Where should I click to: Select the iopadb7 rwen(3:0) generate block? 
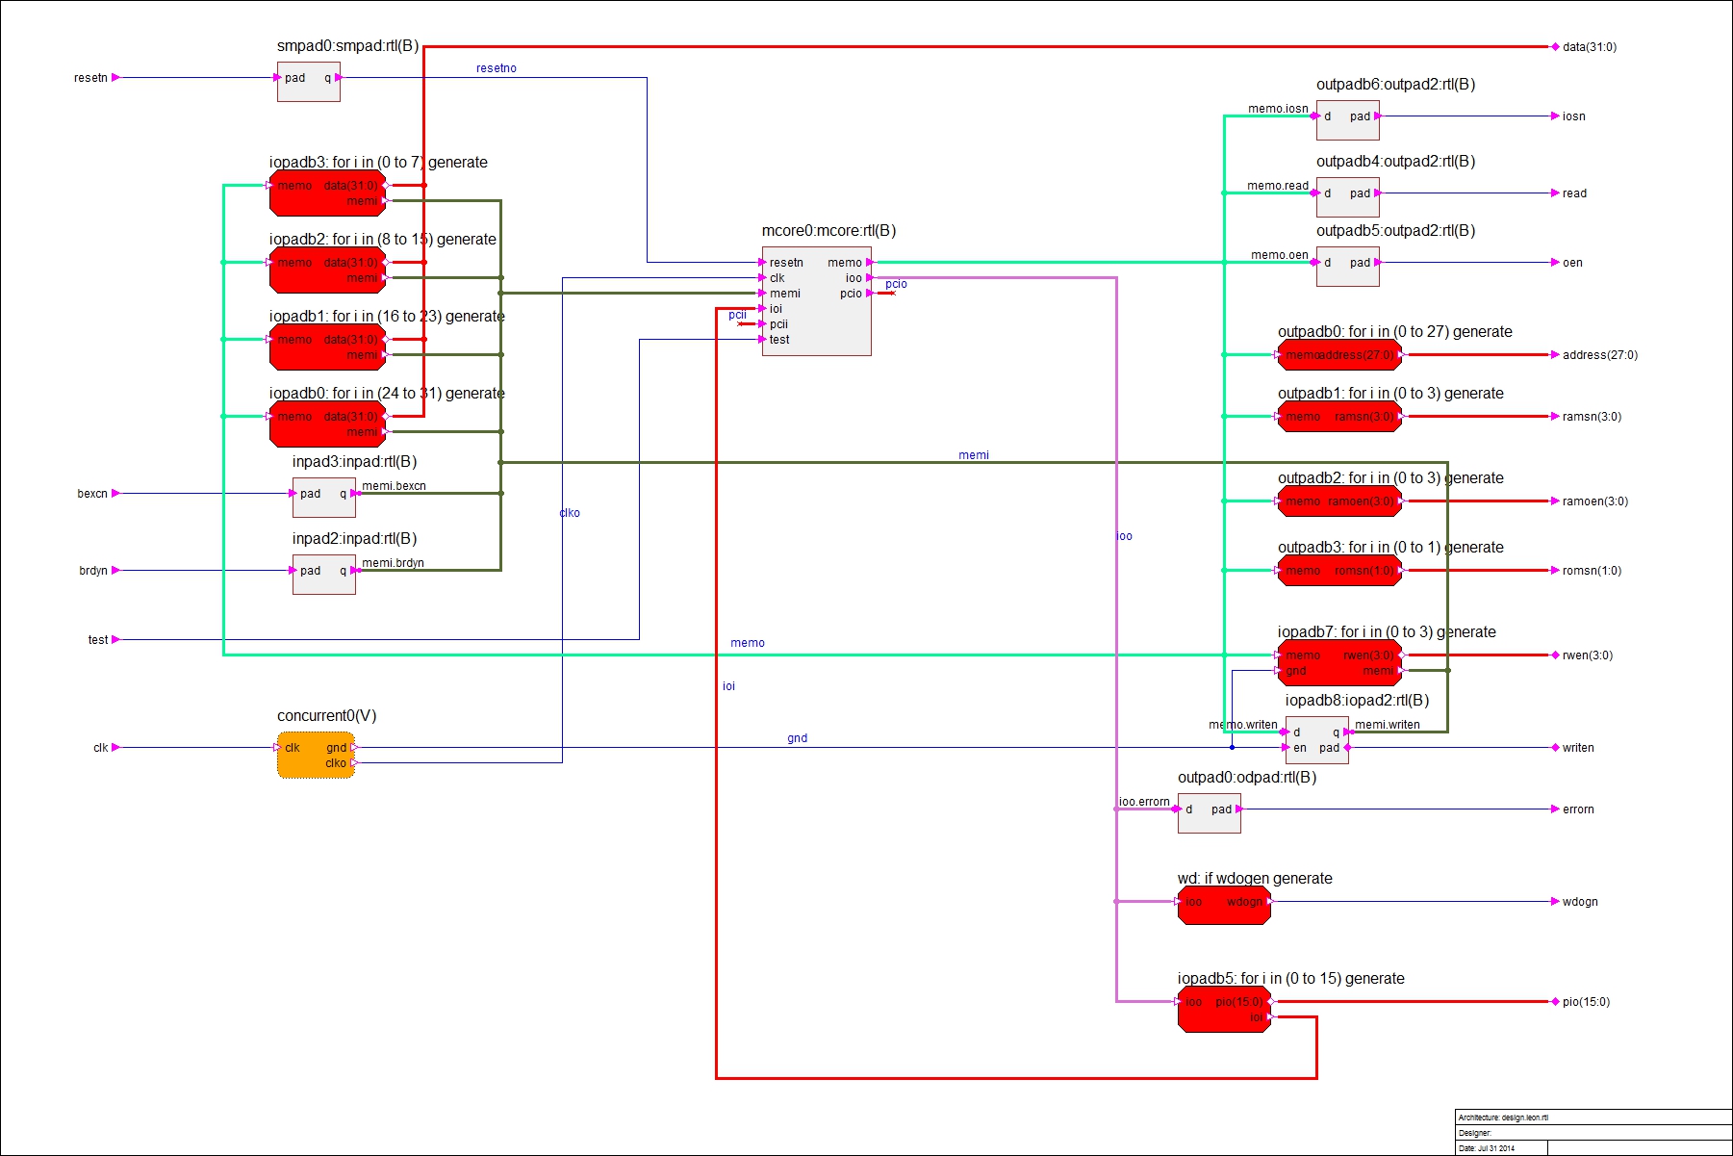(x=1338, y=662)
